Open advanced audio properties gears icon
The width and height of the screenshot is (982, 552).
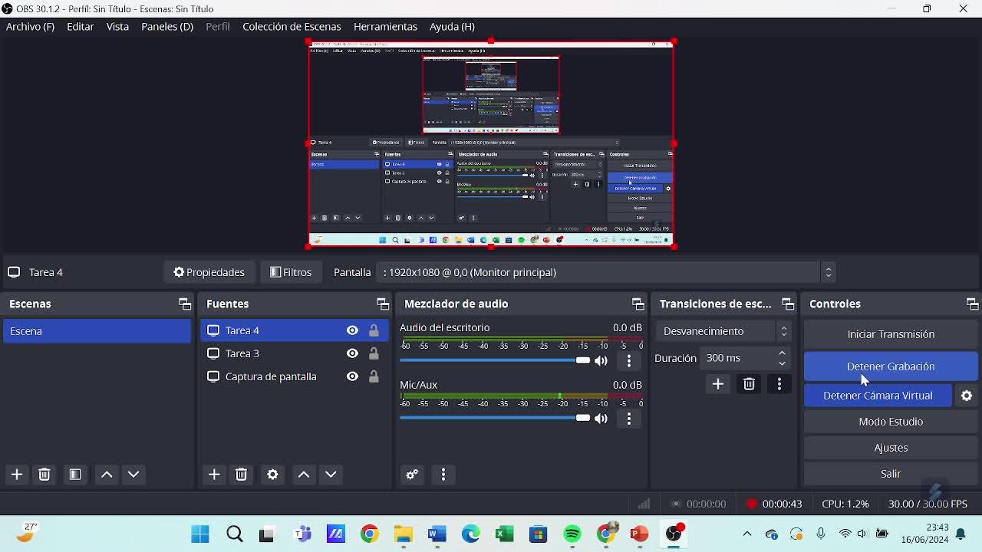[412, 475]
